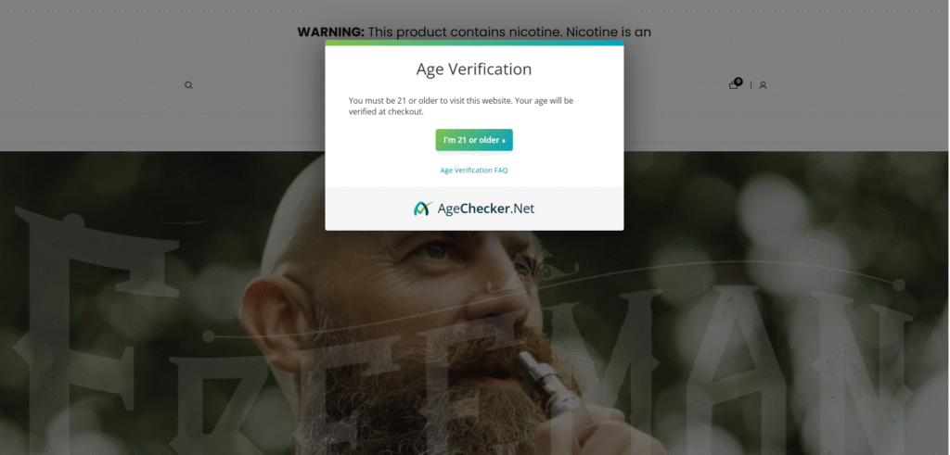Click the gradient bar atop the modal

tap(474, 43)
